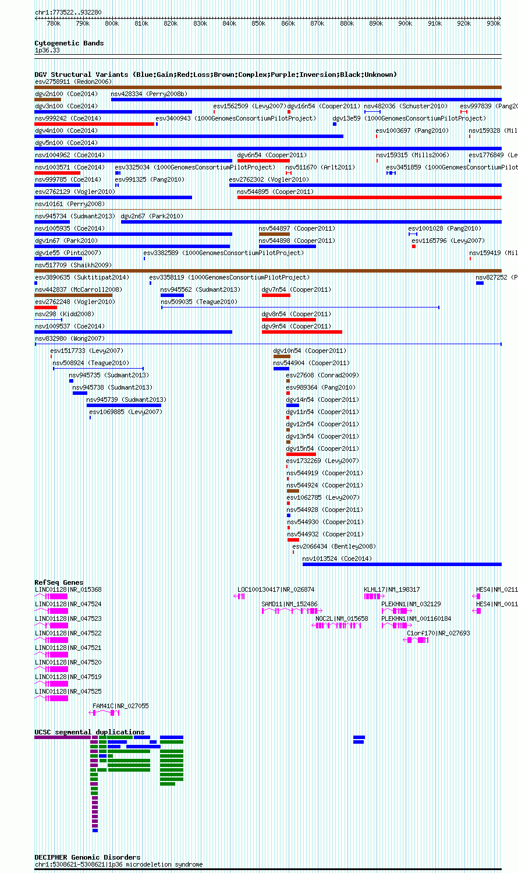Screen dimensions: 518x873
Task: Select gene KLHL17|NM_198317
Action: [392, 589]
